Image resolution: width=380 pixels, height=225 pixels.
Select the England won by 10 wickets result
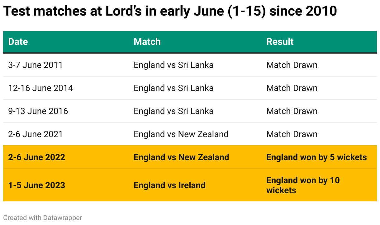[303, 185]
